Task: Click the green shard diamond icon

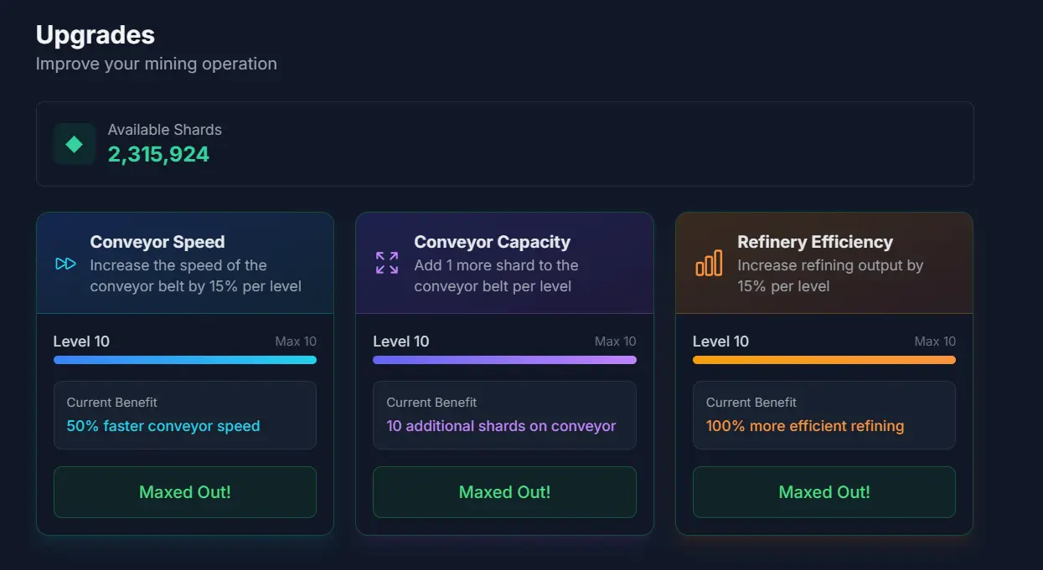Action: (x=75, y=144)
